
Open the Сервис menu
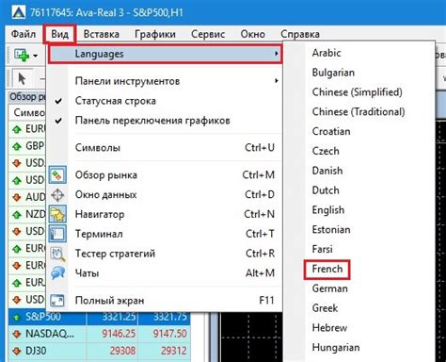pos(208,34)
